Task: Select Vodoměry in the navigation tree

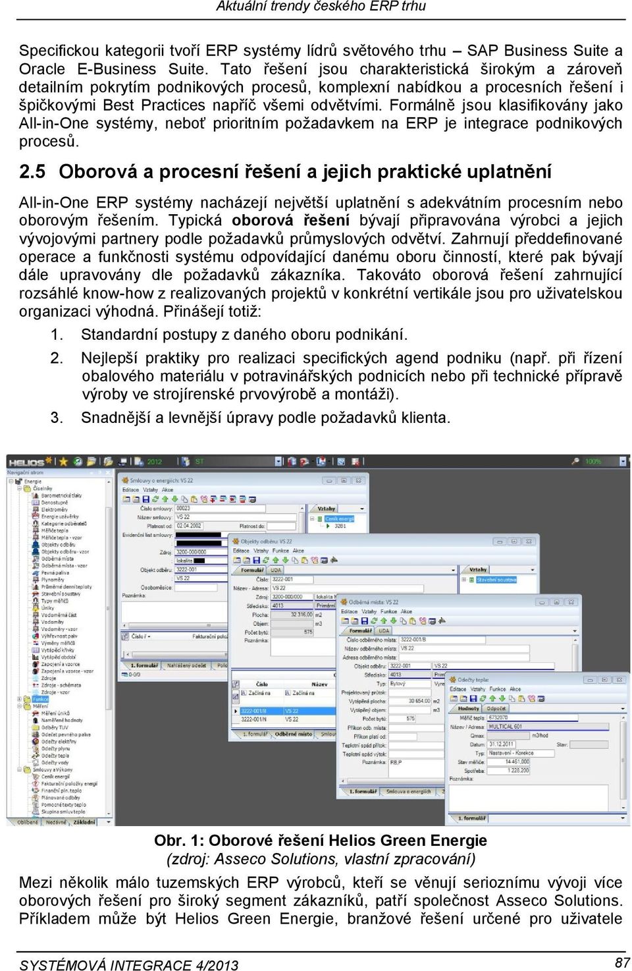Action: [x=53, y=622]
